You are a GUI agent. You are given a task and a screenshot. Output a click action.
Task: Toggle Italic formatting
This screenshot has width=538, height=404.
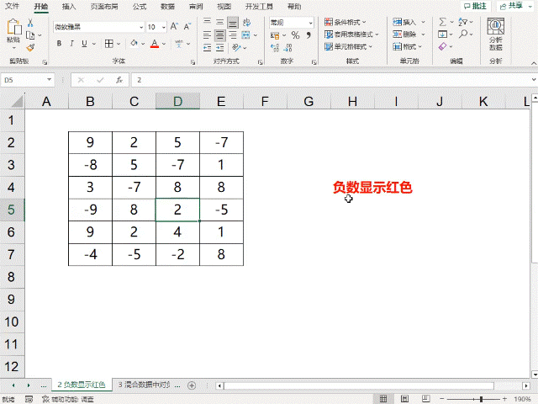(x=71, y=44)
